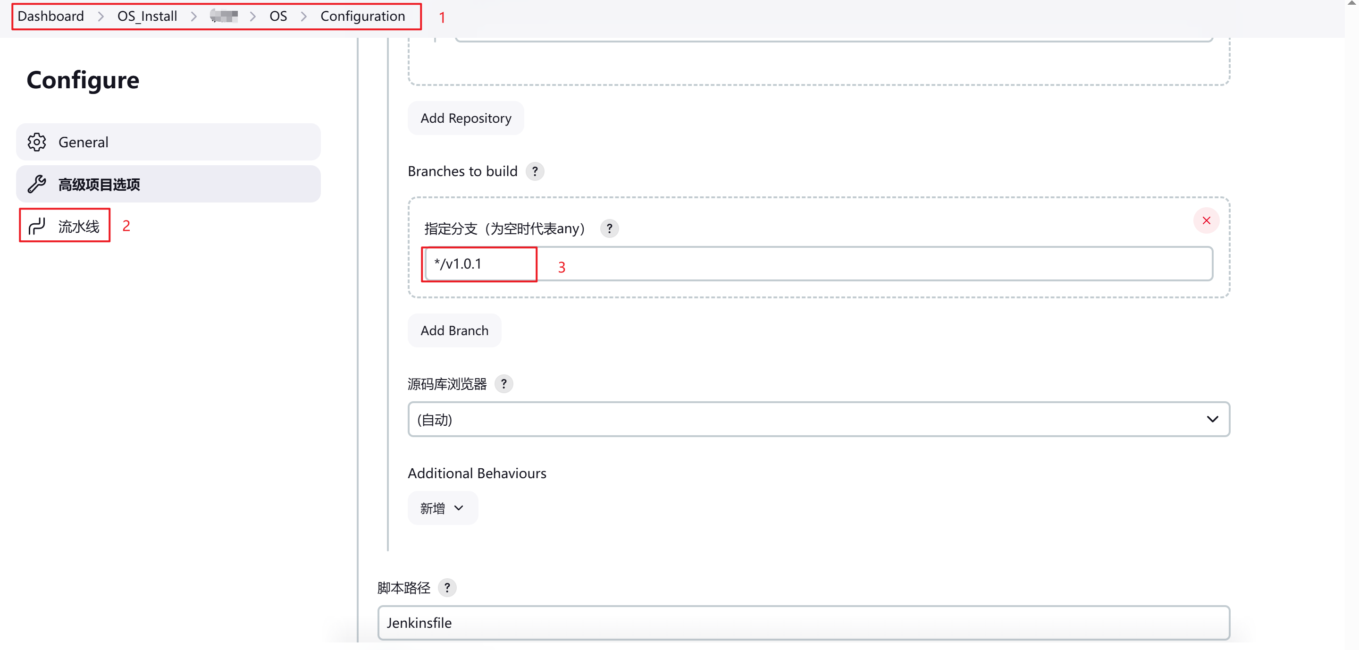Click the Add Repository button
Screen dimensions: 1359x650
tap(465, 118)
